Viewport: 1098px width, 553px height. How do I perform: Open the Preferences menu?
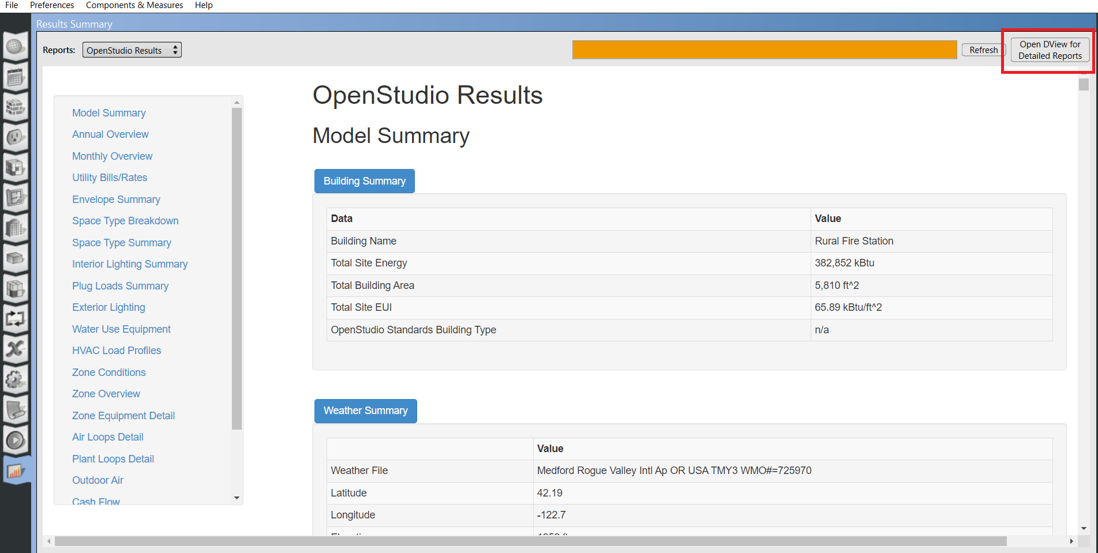(x=52, y=5)
